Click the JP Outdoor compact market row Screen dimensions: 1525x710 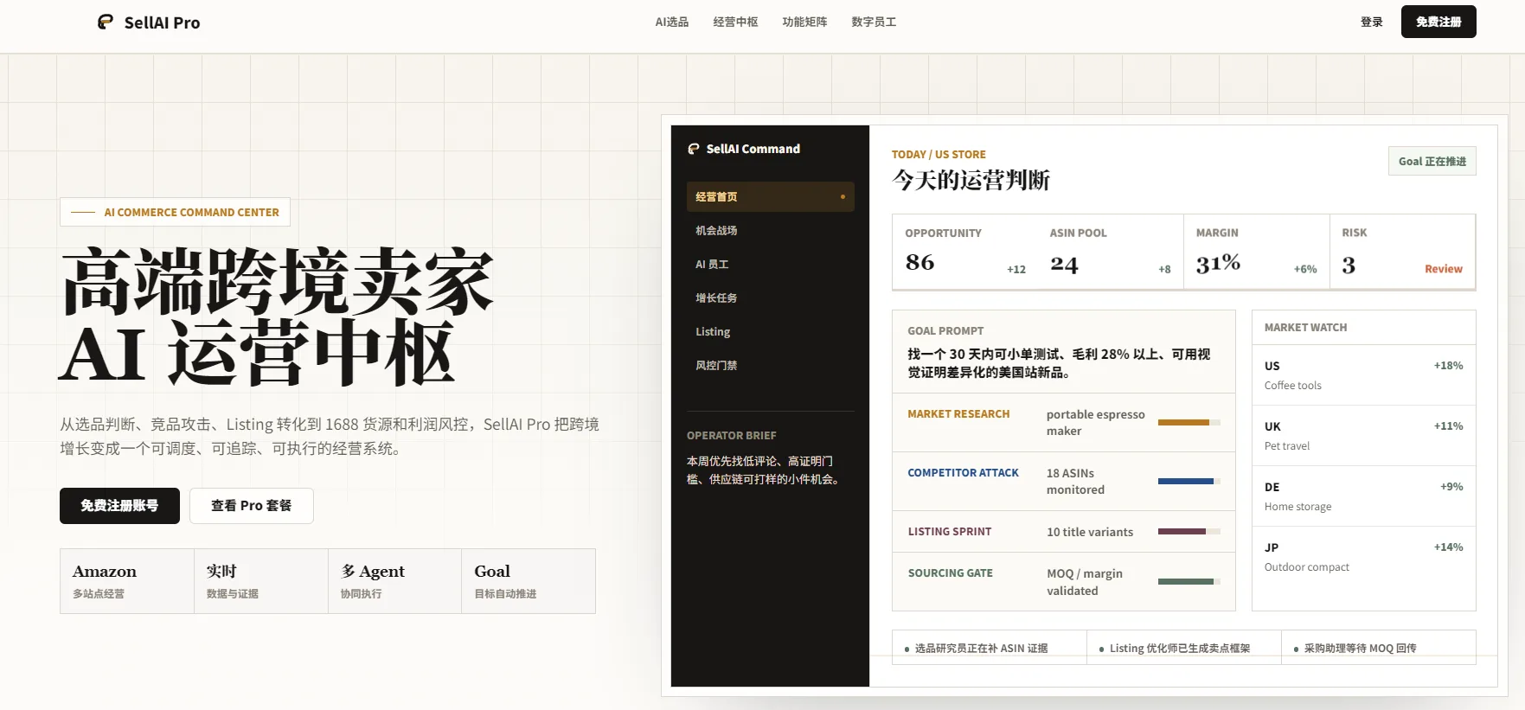(x=1363, y=557)
